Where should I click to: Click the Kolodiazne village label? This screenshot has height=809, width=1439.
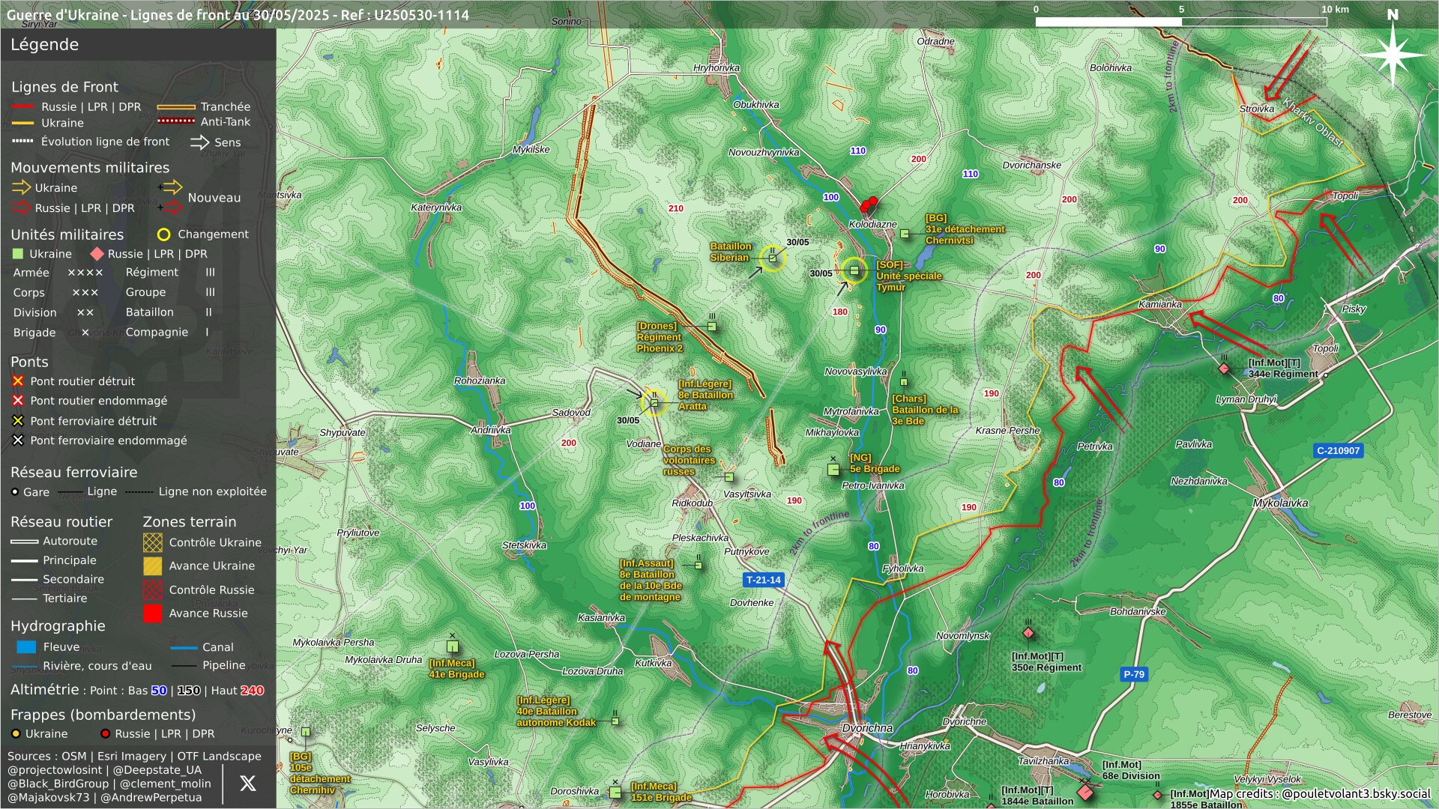pos(872,224)
